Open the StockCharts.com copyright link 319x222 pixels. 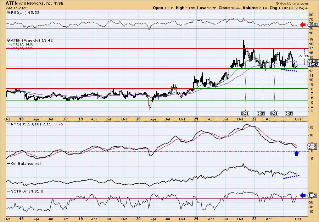pyautogui.click(x=292, y=3)
